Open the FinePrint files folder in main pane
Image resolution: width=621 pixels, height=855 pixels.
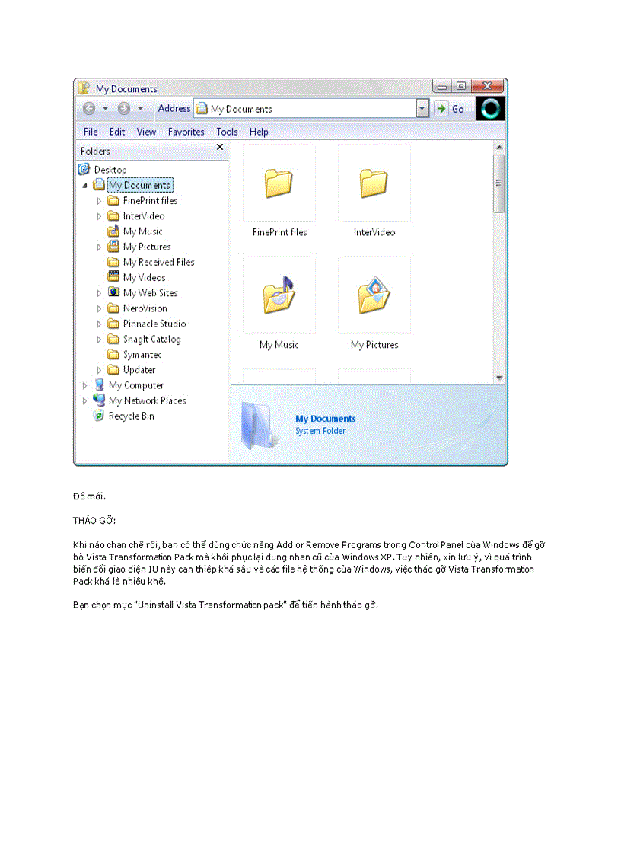pyautogui.click(x=279, y=183)
